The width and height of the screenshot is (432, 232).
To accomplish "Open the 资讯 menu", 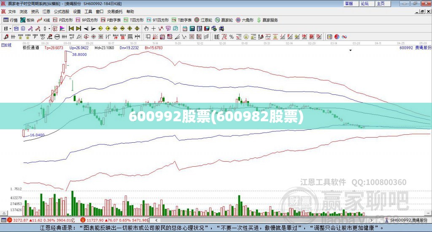I will click(x=35, y=11).
